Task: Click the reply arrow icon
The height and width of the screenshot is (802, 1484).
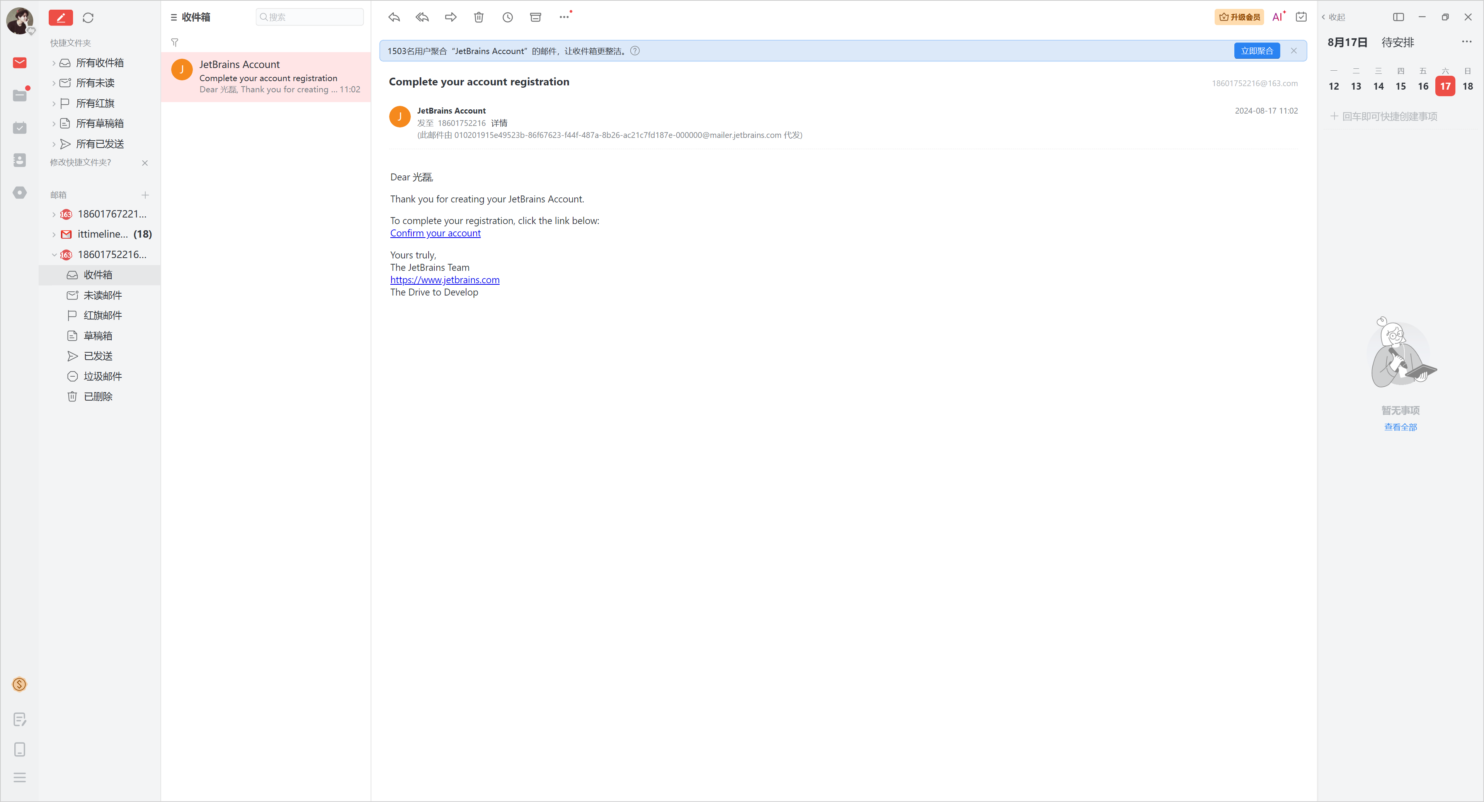Action: (394, 17)
